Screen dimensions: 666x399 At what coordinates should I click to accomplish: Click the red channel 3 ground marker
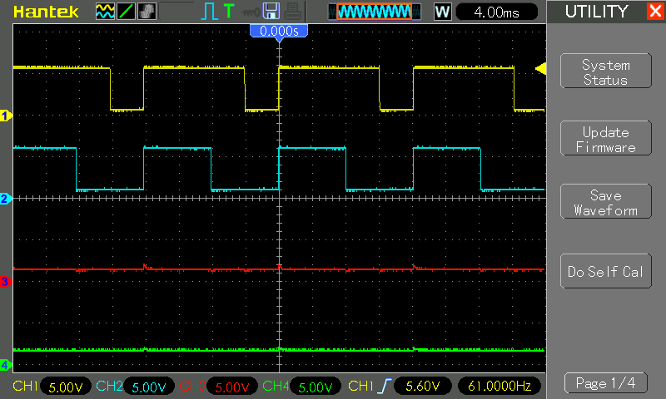pos(5,282)
